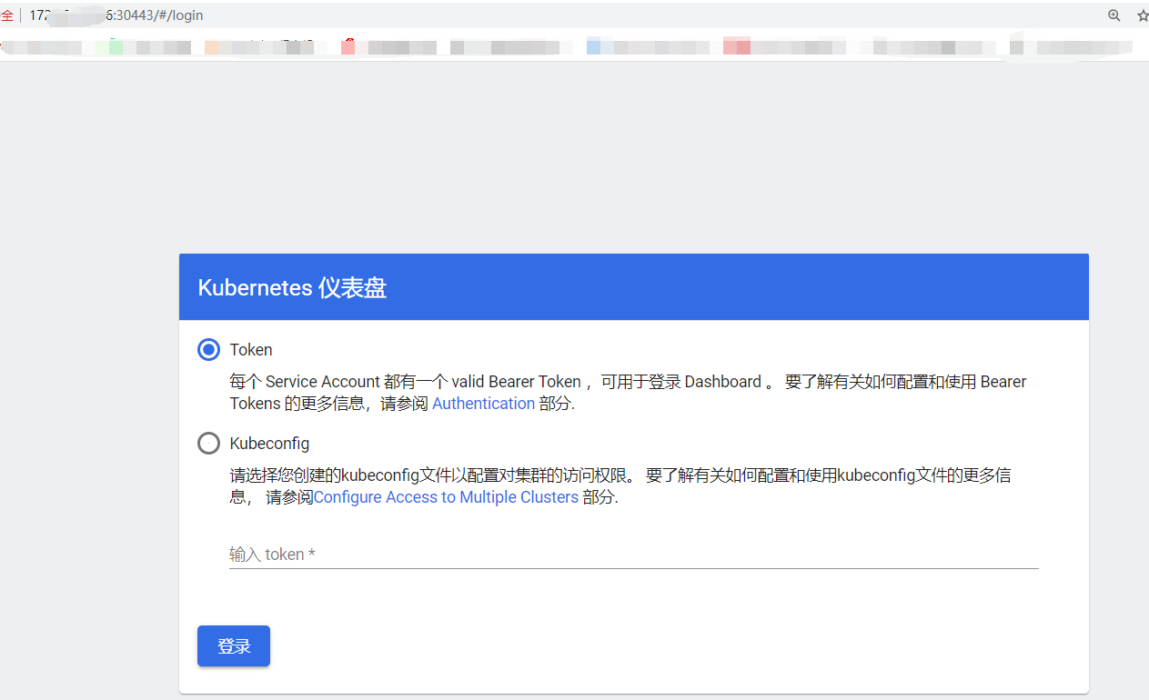Image resolution: width=1149 pixels, height=700 pixels.
Task: Focus the 输入 token input field
Action: point(546,554)
